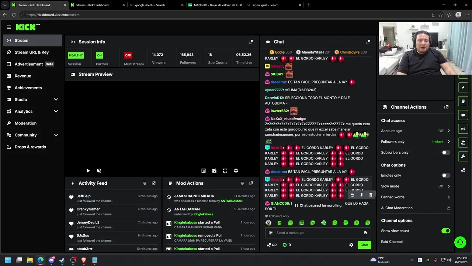Reload the page with browser refresh

pyautogui.click(x=14, y=15)
